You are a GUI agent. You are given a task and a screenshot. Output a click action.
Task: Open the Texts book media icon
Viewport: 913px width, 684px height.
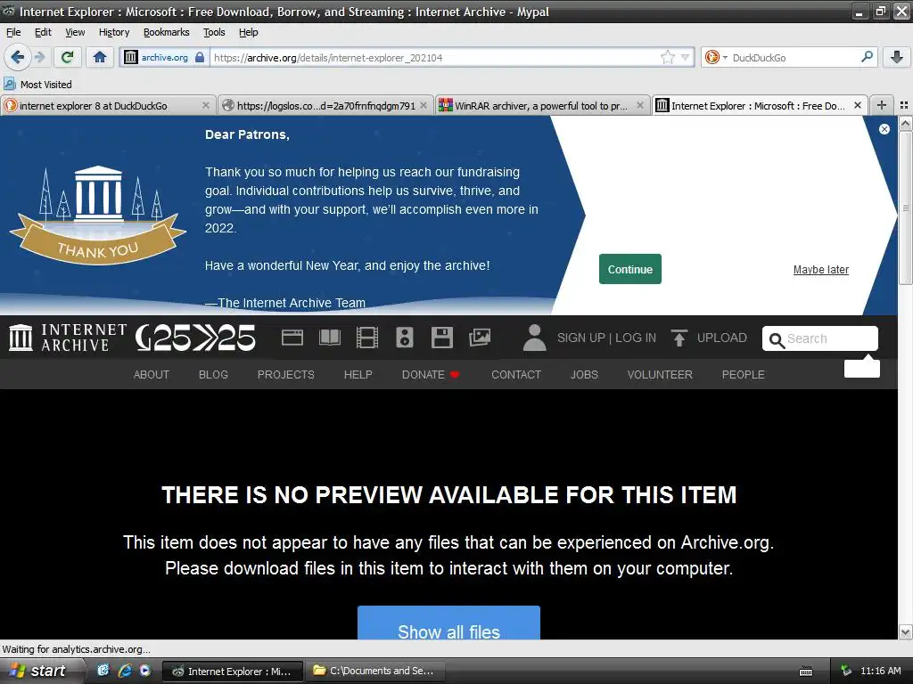[x=330, y=338]
